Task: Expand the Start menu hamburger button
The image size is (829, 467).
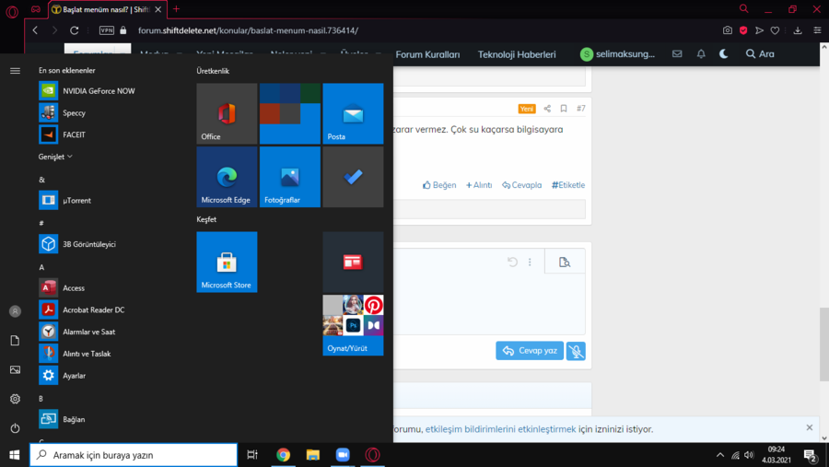Action: 15,70
